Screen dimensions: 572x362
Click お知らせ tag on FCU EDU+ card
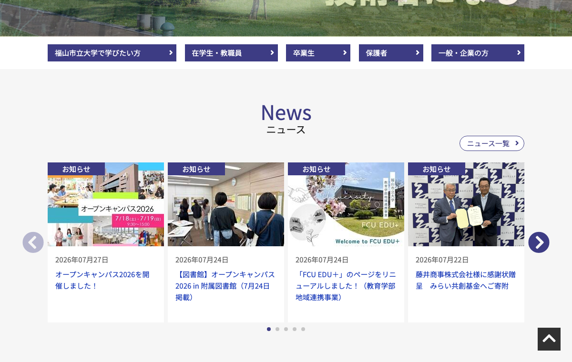(317, 169)
